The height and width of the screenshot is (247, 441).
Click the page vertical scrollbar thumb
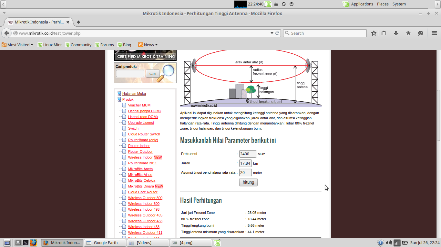pyautogui.click(x=439, y=115)
